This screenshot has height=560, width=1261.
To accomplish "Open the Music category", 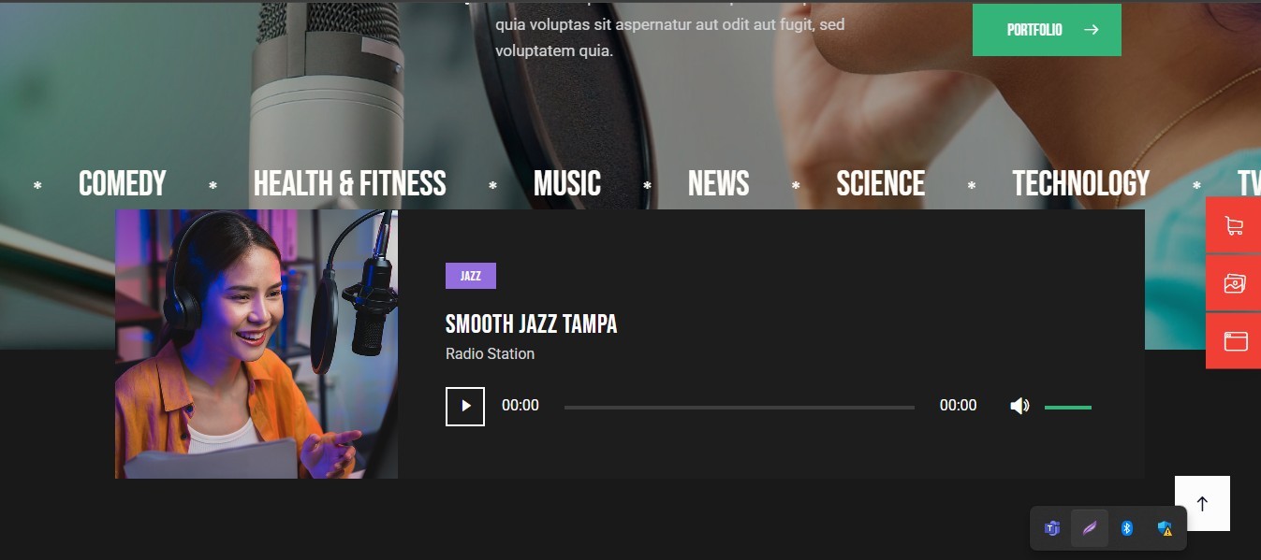I will click(567, 184).
